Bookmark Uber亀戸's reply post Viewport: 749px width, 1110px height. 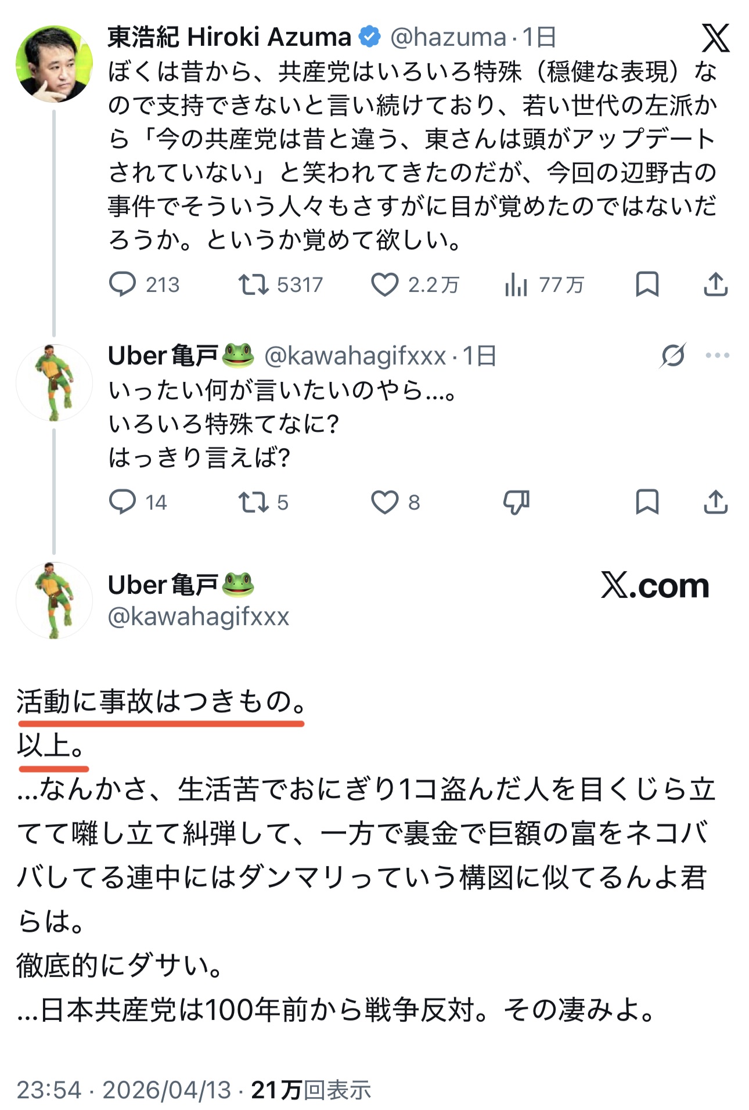(647, 502)
